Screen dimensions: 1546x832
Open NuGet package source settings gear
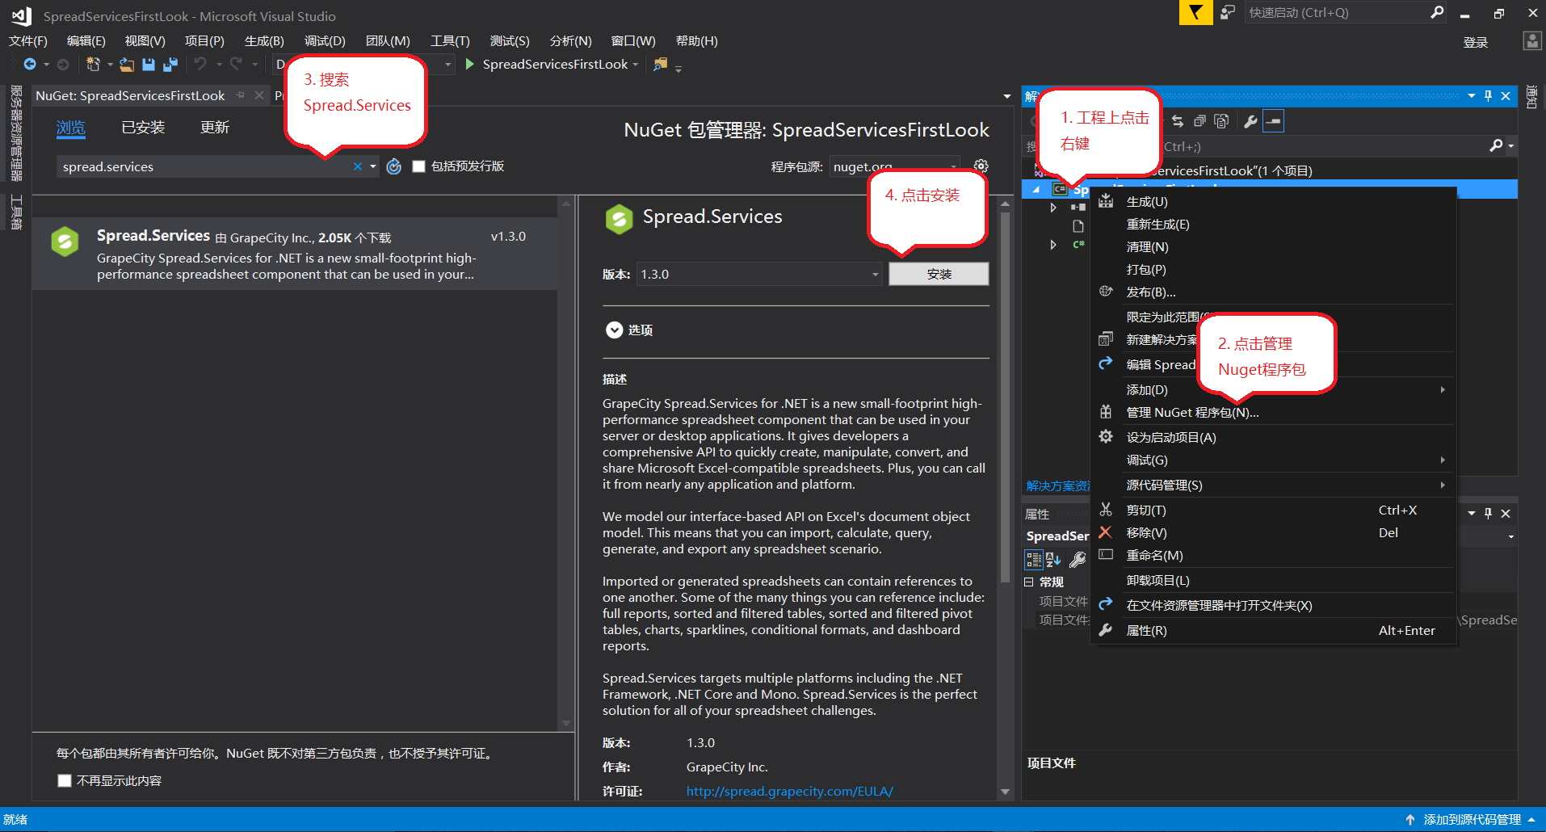click(981, 166)
